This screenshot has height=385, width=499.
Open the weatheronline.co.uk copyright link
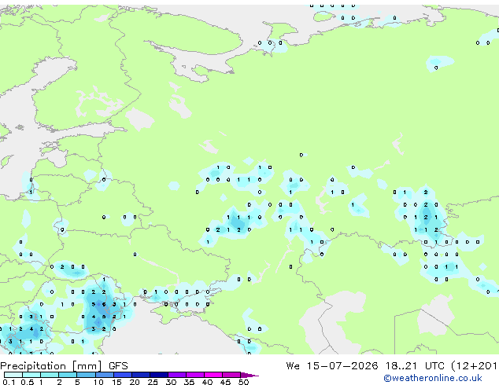[x=433, y=378]
